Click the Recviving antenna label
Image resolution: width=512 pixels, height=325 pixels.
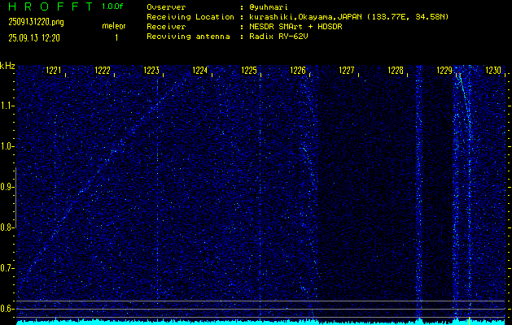pos(188,37)
